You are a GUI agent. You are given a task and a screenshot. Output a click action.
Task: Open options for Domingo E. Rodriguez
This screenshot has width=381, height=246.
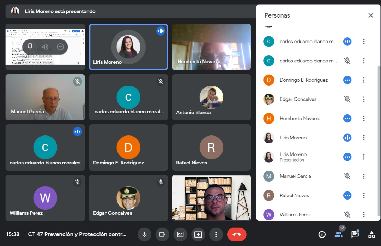pyautogui.click(x=364, y=80)
